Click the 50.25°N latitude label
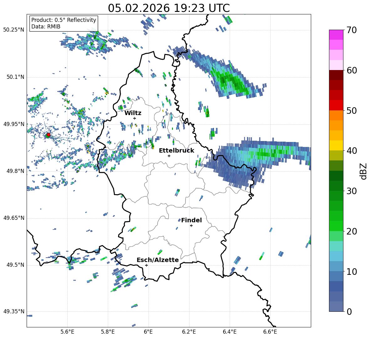 pyautogui.click(x=14, y=30)
